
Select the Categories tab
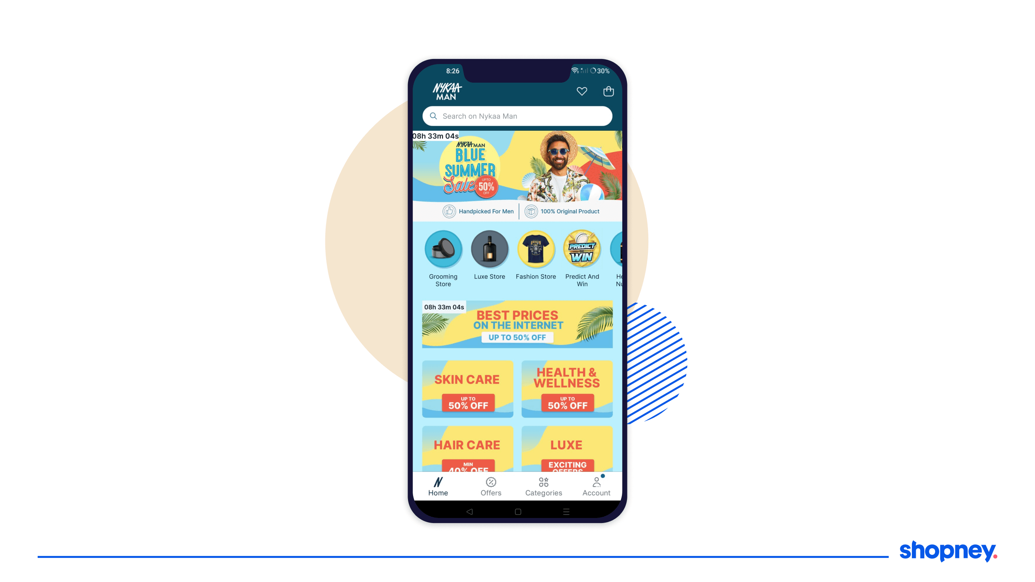[542, 486]
